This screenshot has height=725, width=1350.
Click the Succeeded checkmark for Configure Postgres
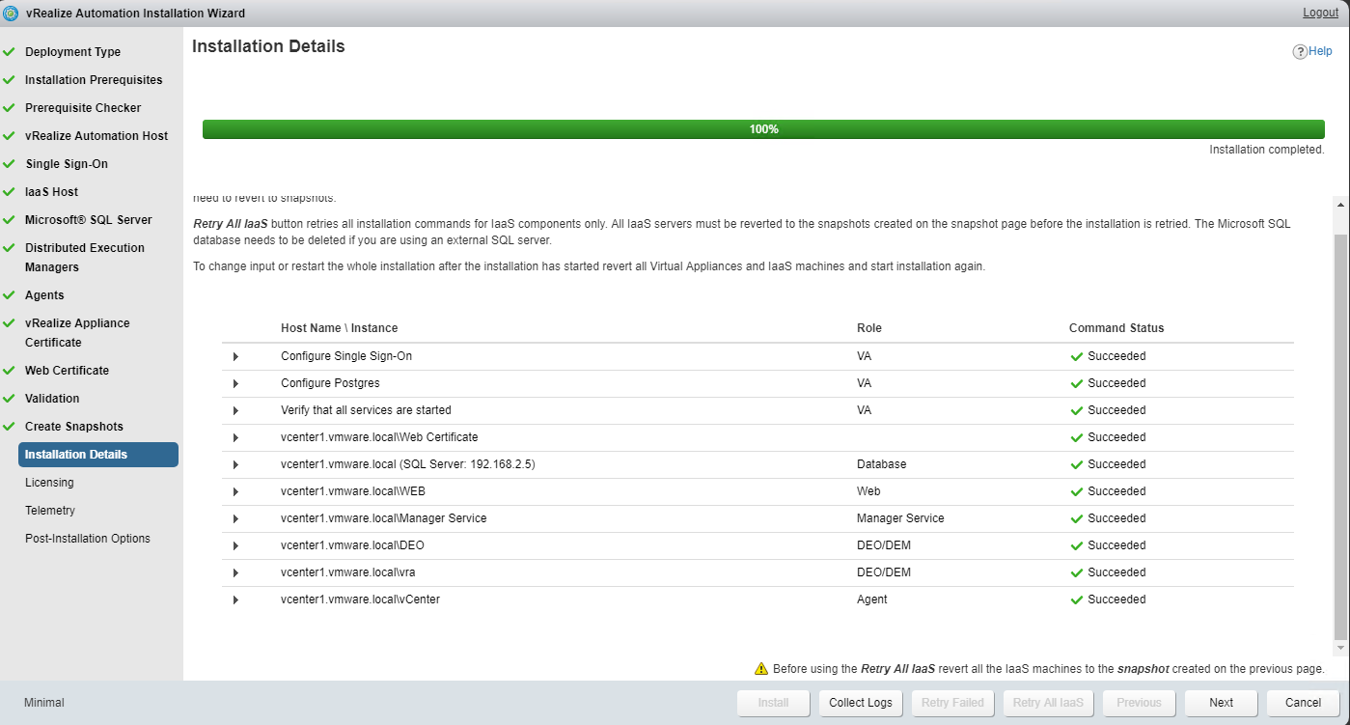[x=1077, y=383]
